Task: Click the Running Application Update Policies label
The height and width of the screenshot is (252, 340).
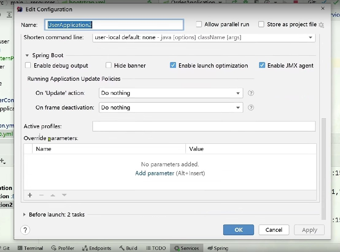Action: [x=74, y=79]
